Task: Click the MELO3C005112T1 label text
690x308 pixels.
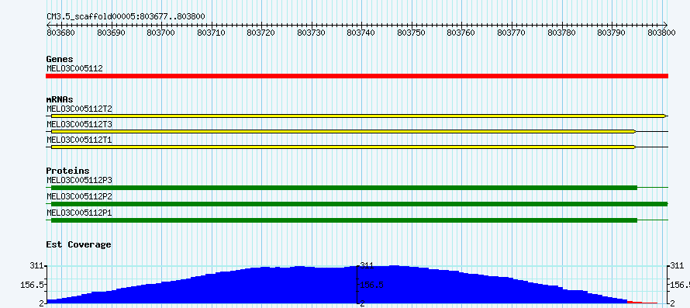Action: tap(79, 140)
